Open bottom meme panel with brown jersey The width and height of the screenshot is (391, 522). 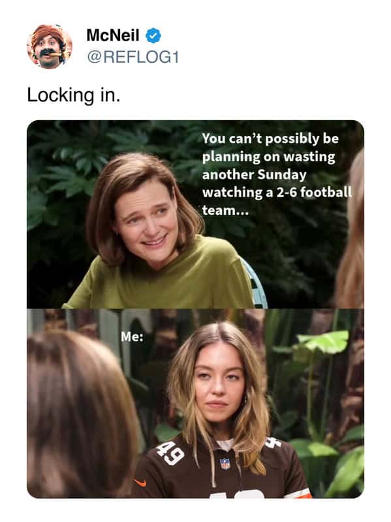tap(196, 404)
